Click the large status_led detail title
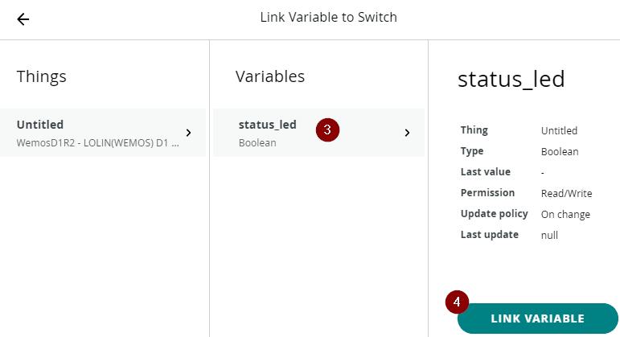Viewport: 620px width, 337px height. click(511, 79)
